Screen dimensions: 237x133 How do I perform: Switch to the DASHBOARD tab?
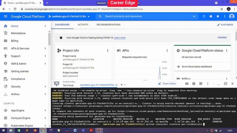(x=62, y=25)
